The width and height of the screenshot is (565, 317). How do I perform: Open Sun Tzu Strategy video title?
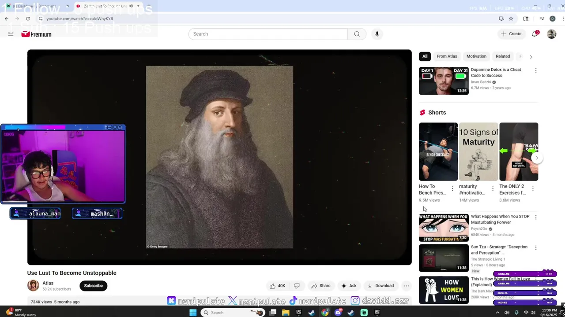(x=499, y=250)
